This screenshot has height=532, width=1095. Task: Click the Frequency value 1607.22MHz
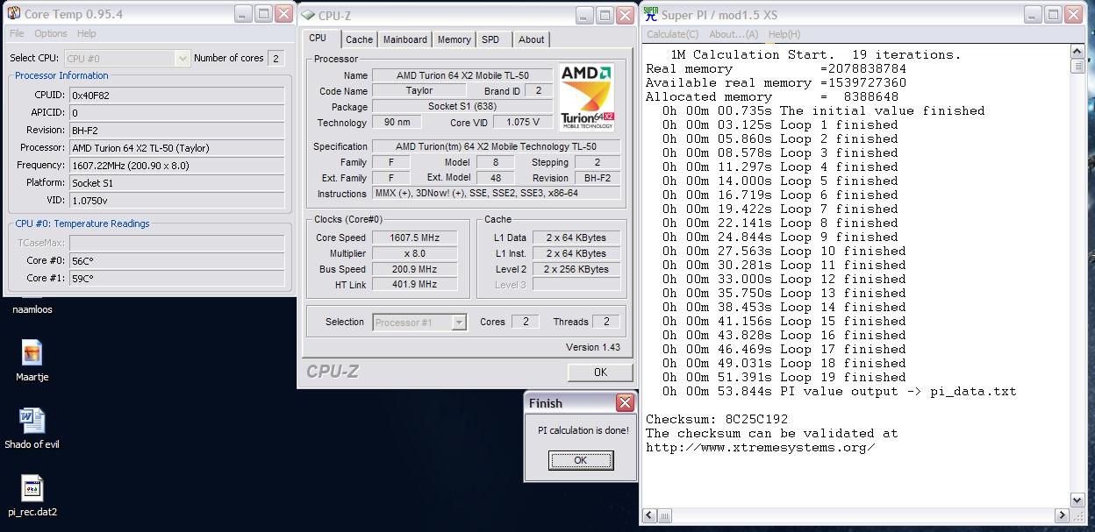[x=177, y=165]
